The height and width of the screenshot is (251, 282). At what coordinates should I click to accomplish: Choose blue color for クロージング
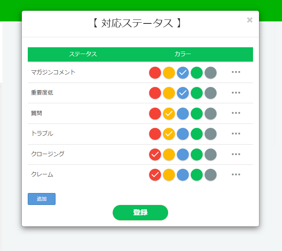(183, 154)
